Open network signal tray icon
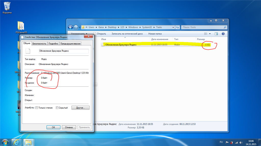This screenshot has height=146, width=261. point(236,142)
